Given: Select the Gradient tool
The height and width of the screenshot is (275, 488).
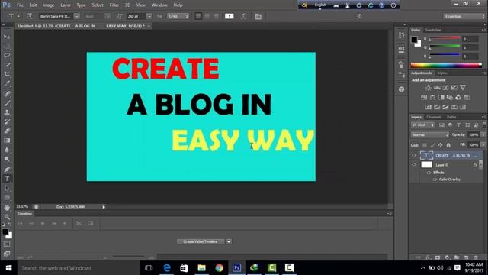Looking at the screenshot, I should click(x=7, y=141).
